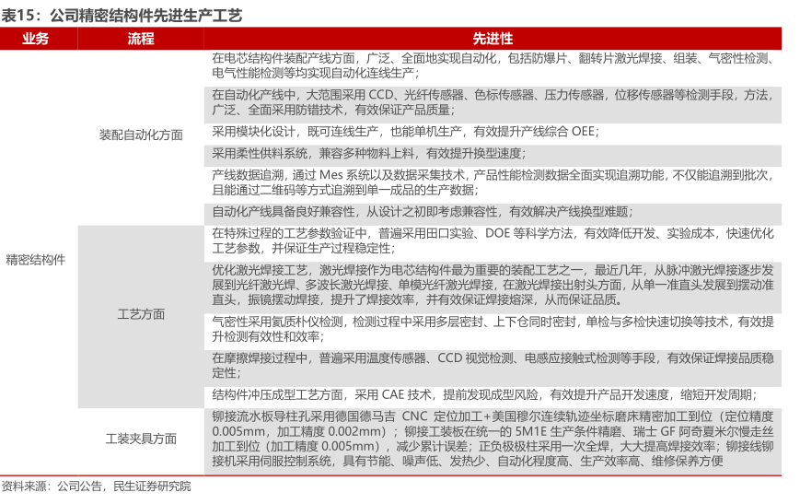Select the 在摩擦焊接过程中 row
The height and width of the screenshot is (504, 800).
click(x=493, y=365)
